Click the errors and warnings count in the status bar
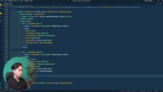This screenshot has width=163, height=92. point(11,91)
